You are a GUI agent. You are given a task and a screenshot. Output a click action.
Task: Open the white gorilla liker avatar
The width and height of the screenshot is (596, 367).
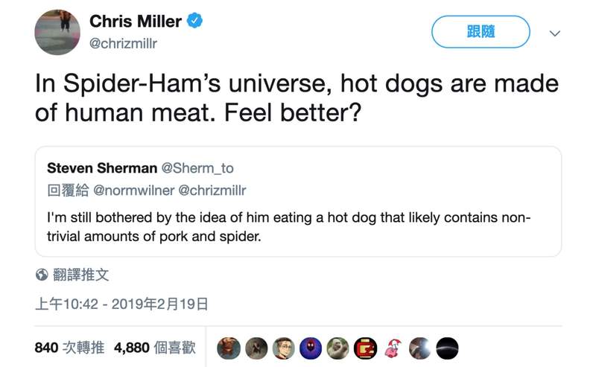coord(337,348)
